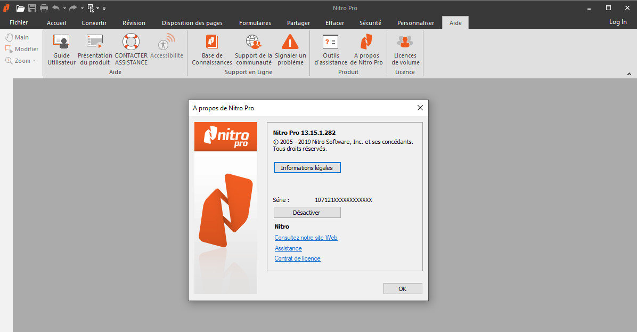
Task: Click the Print icon in quick access toolbar
Action: [x=44, y=8]
